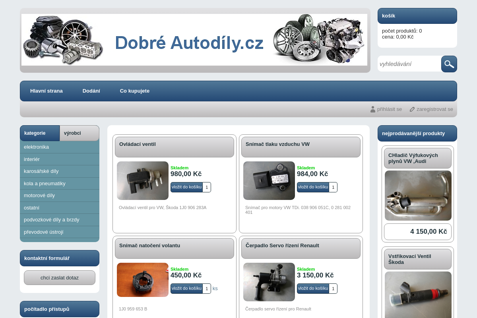Click the košík cart header
Viewport: 477px width, 318px height.
click(417, 16)
